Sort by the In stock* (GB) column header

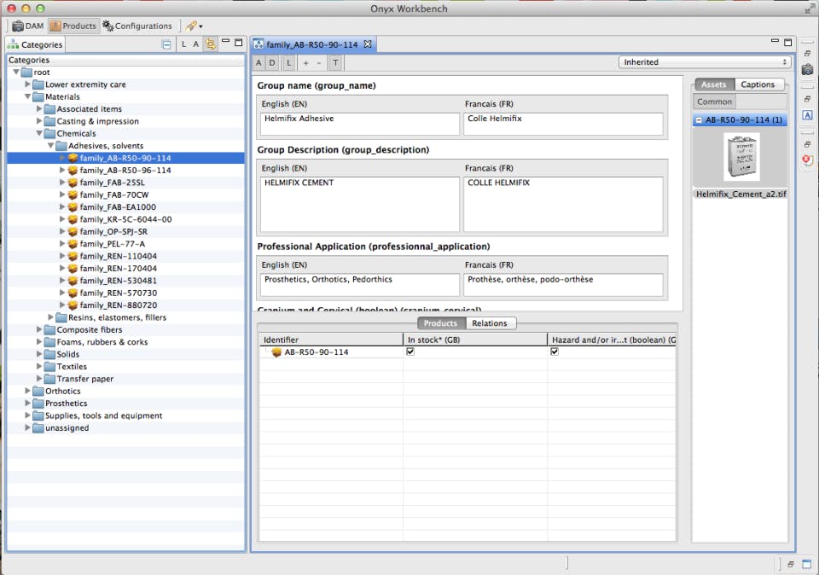(475, 340)
